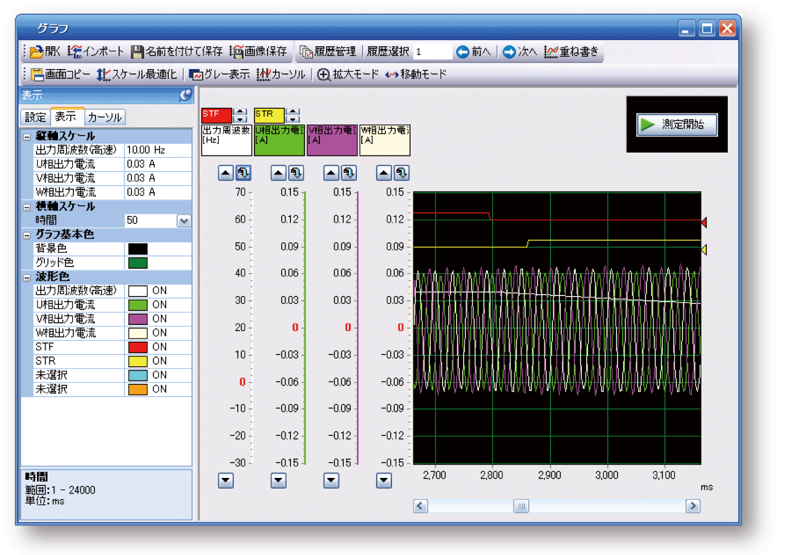Switch to the カーソル tab

point(105,117)
